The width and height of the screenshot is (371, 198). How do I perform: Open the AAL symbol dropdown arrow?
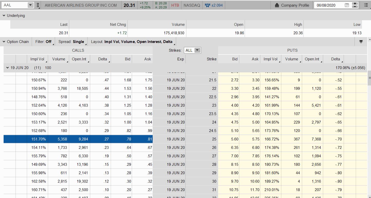(x=30, y=5)
